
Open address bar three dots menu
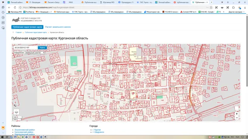pos(207,7)
